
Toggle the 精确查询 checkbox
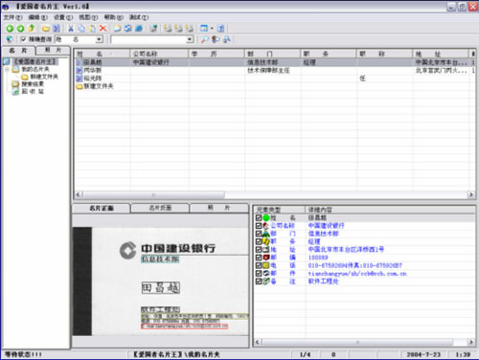(23, 39)
